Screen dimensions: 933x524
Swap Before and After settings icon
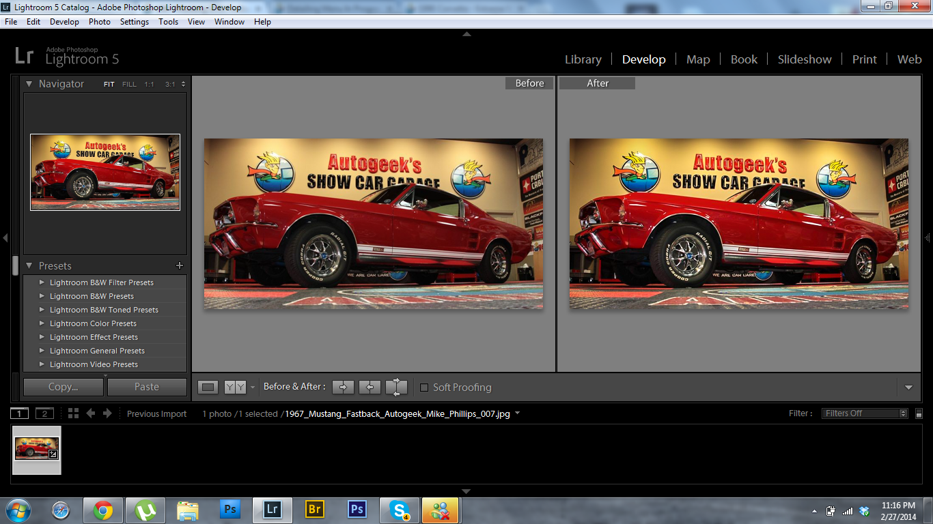click(x=396, y=387)
